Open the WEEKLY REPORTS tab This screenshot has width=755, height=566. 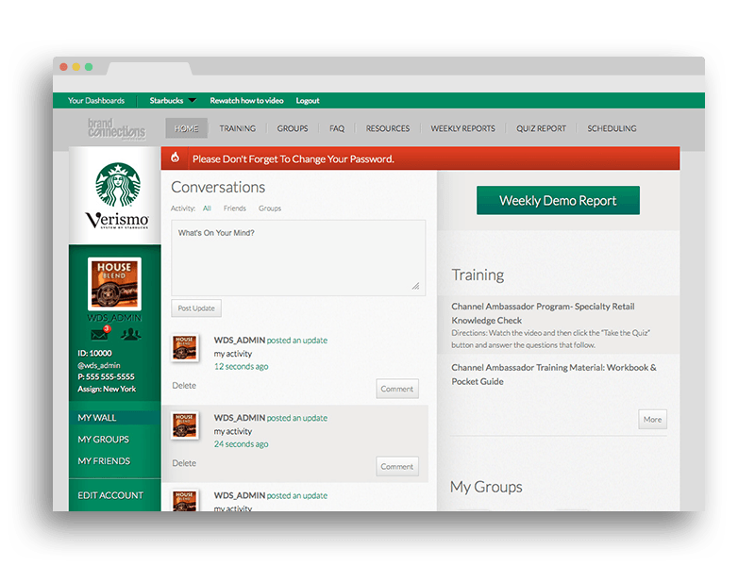coord(462,128)
